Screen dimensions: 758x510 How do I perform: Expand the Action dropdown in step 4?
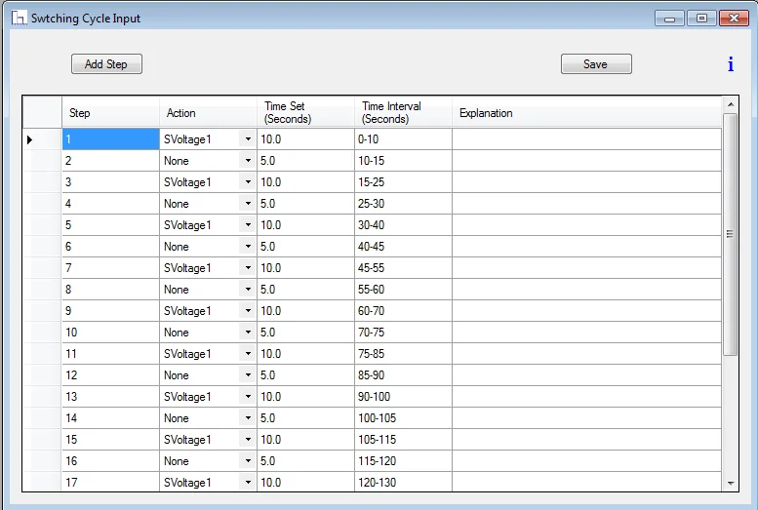coord(248,204)
